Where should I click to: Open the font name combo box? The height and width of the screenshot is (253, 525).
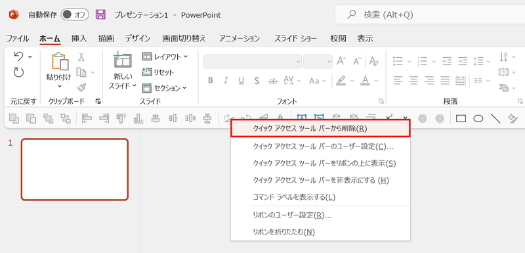253,61
